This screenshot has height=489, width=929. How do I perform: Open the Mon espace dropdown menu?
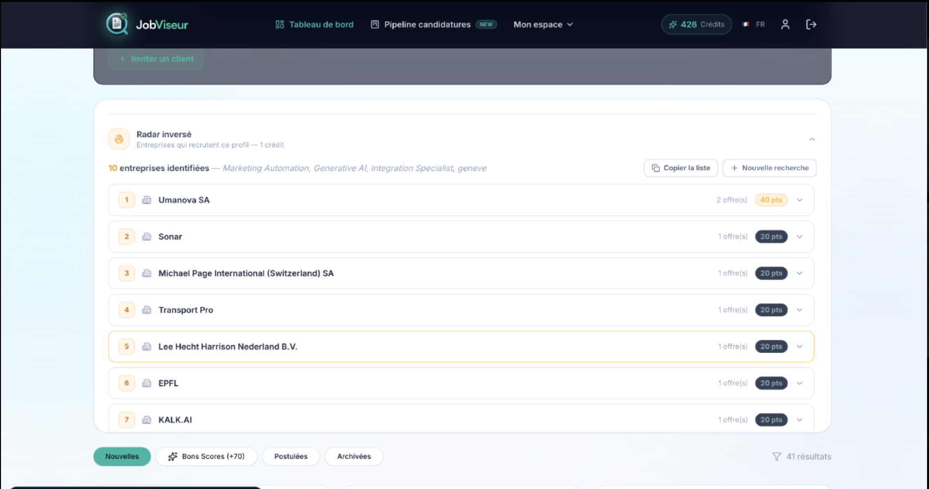pyautogui.click(x=543, y=25)
